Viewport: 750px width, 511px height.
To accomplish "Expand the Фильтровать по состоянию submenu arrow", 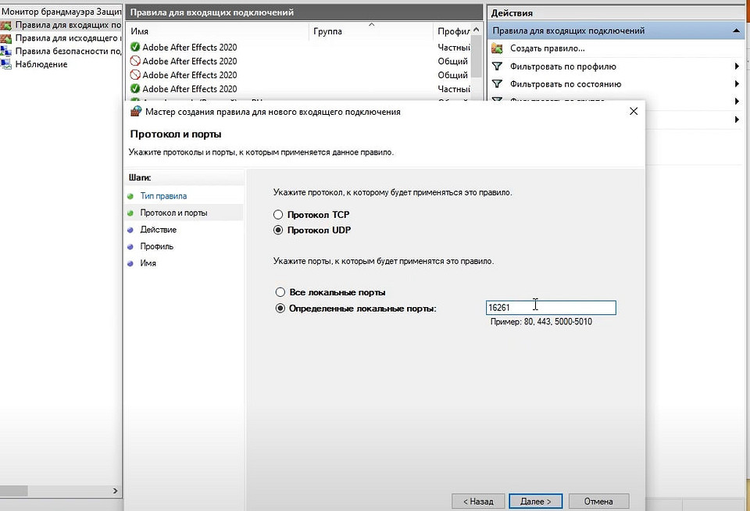I will (x=737, y=84).
